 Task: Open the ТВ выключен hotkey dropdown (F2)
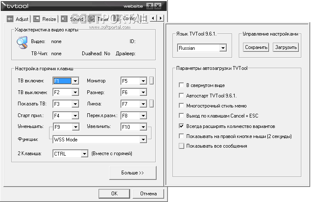click(x=76, y=92)
